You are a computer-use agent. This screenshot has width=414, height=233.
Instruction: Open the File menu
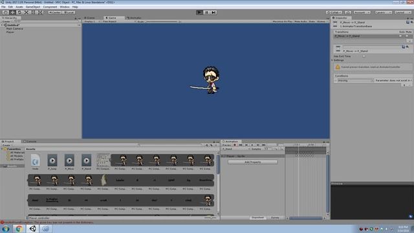tap(3, 7)
